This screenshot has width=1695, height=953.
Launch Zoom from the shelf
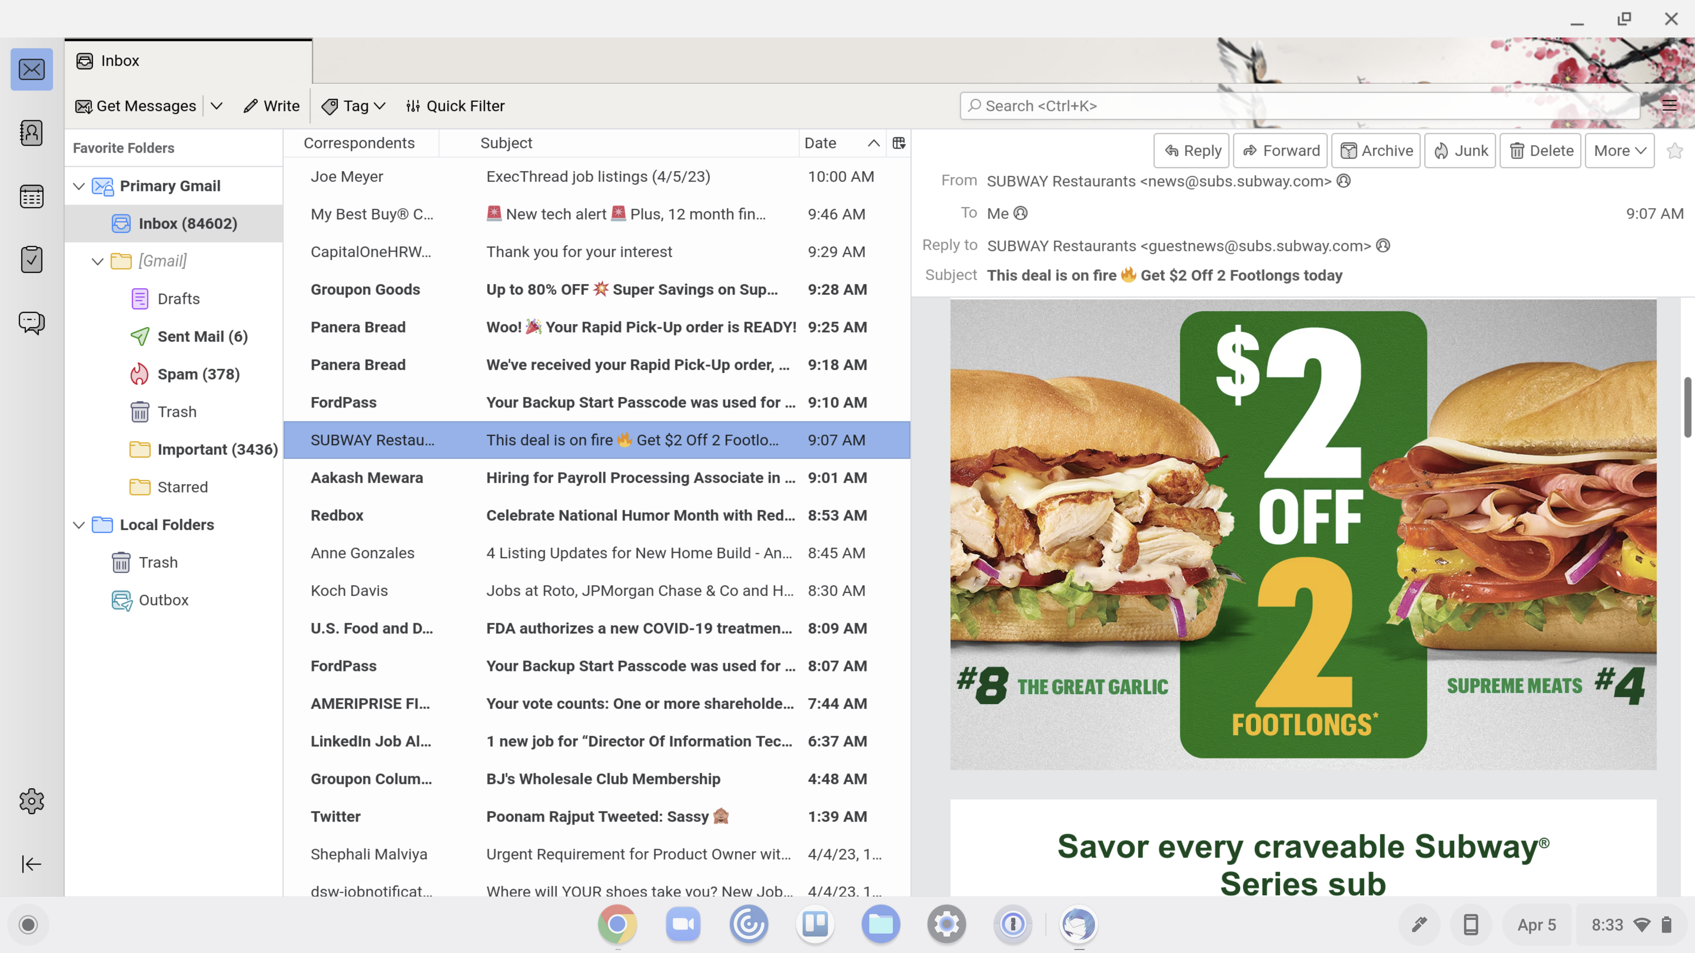coord(683,924)
